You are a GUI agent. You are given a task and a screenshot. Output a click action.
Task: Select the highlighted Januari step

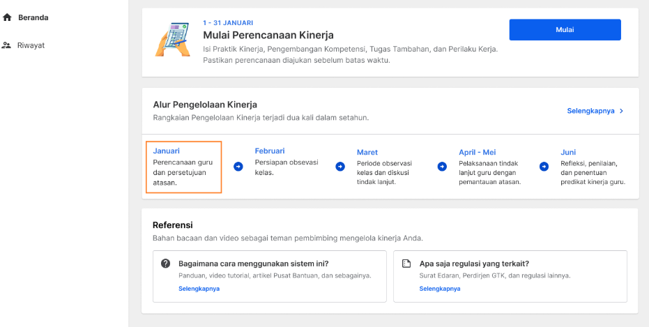tap(184, 167)
